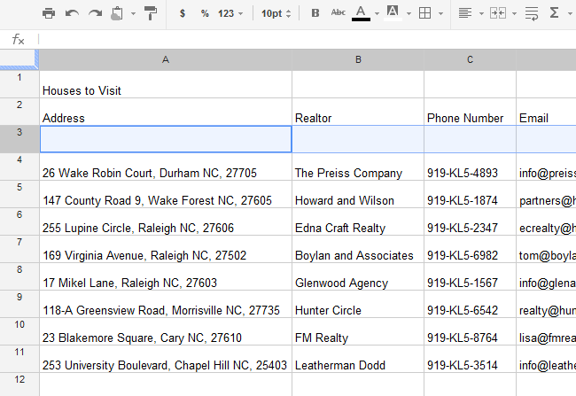The width and height of the screenshot is (576, 396).
Task: Format as percent
Action: coord(205,13)
